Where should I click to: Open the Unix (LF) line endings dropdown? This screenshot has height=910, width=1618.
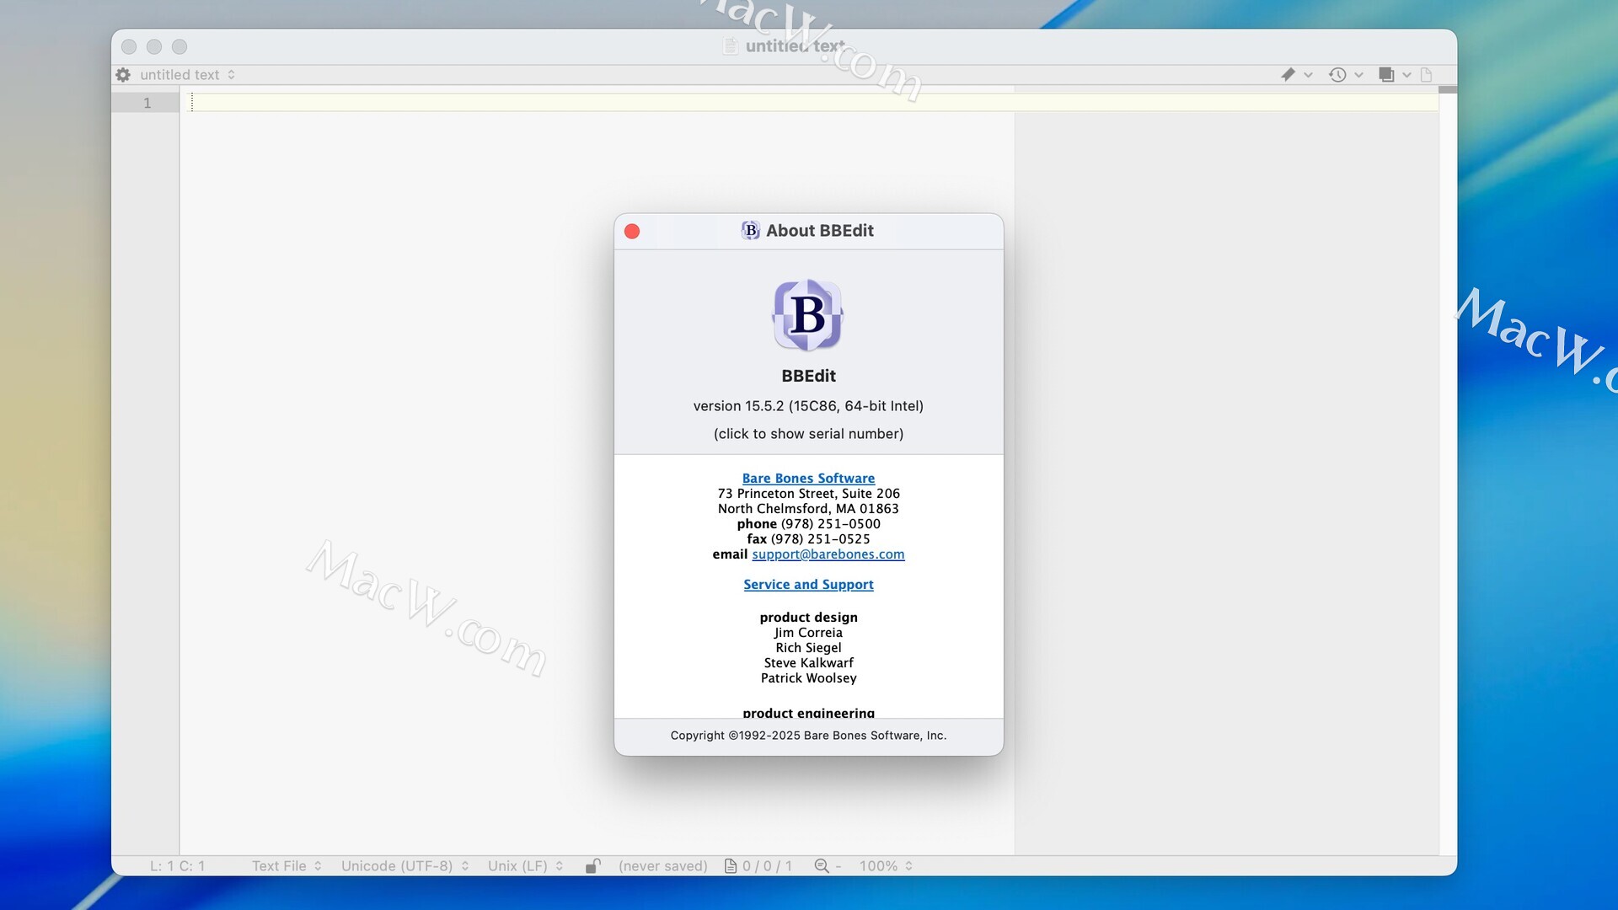pyautogui.click(x=525, y=865)
